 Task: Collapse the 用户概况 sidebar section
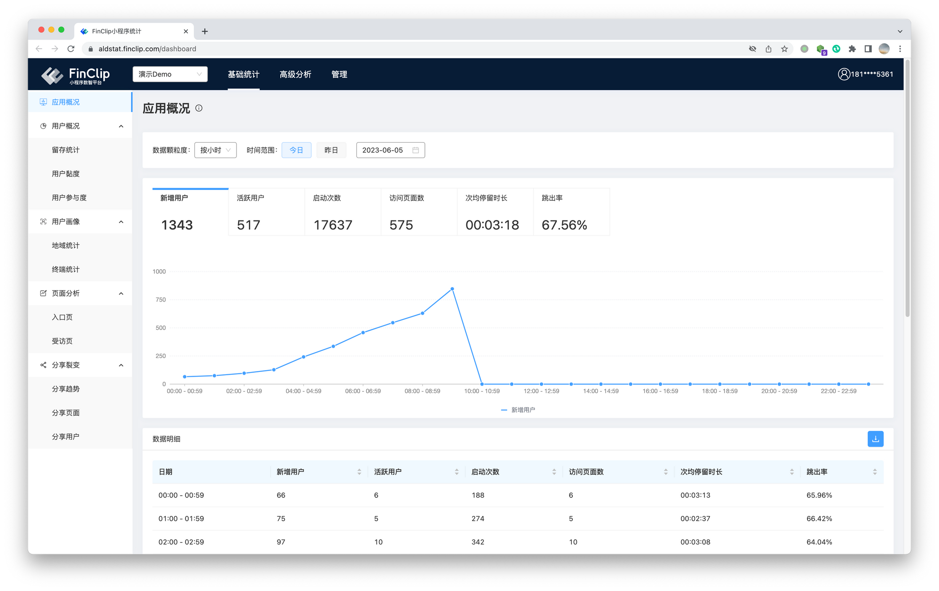pyautogui.click(x=121, y=126)
